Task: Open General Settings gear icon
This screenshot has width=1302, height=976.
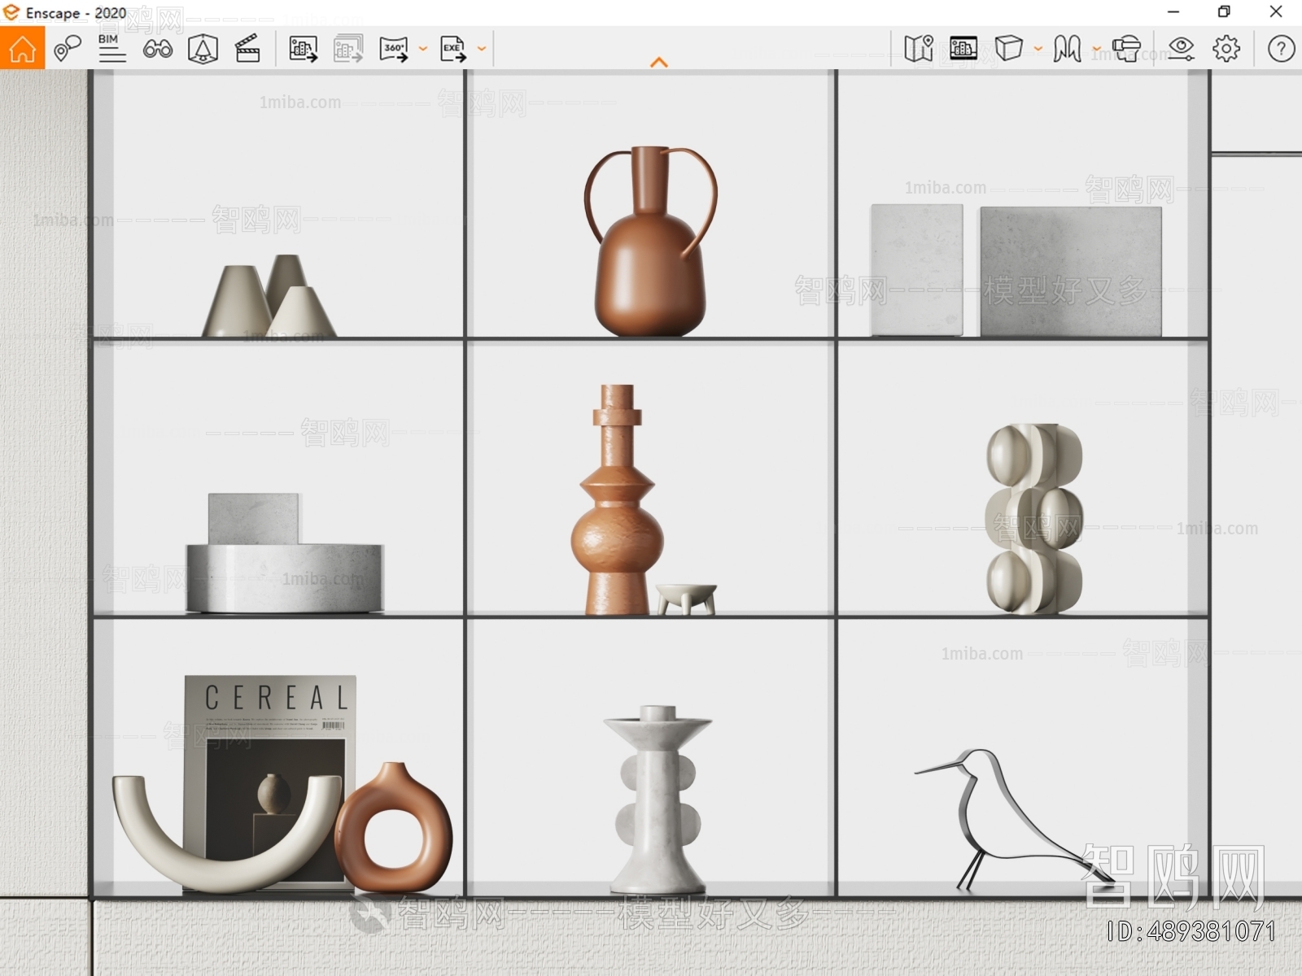Action: coord(1226,49)
